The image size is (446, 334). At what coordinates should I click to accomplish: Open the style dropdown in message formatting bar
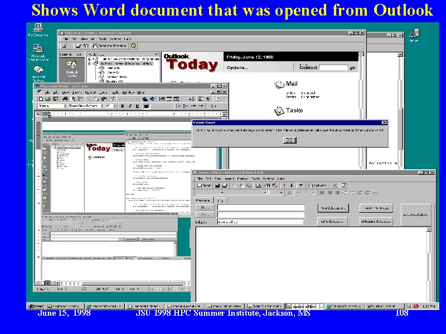click(x=222, y=193)
